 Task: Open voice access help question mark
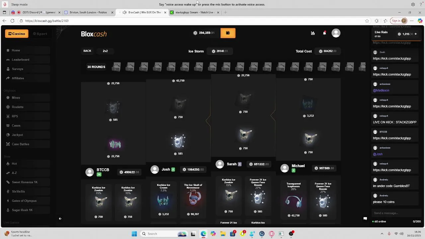click(421, 4)
